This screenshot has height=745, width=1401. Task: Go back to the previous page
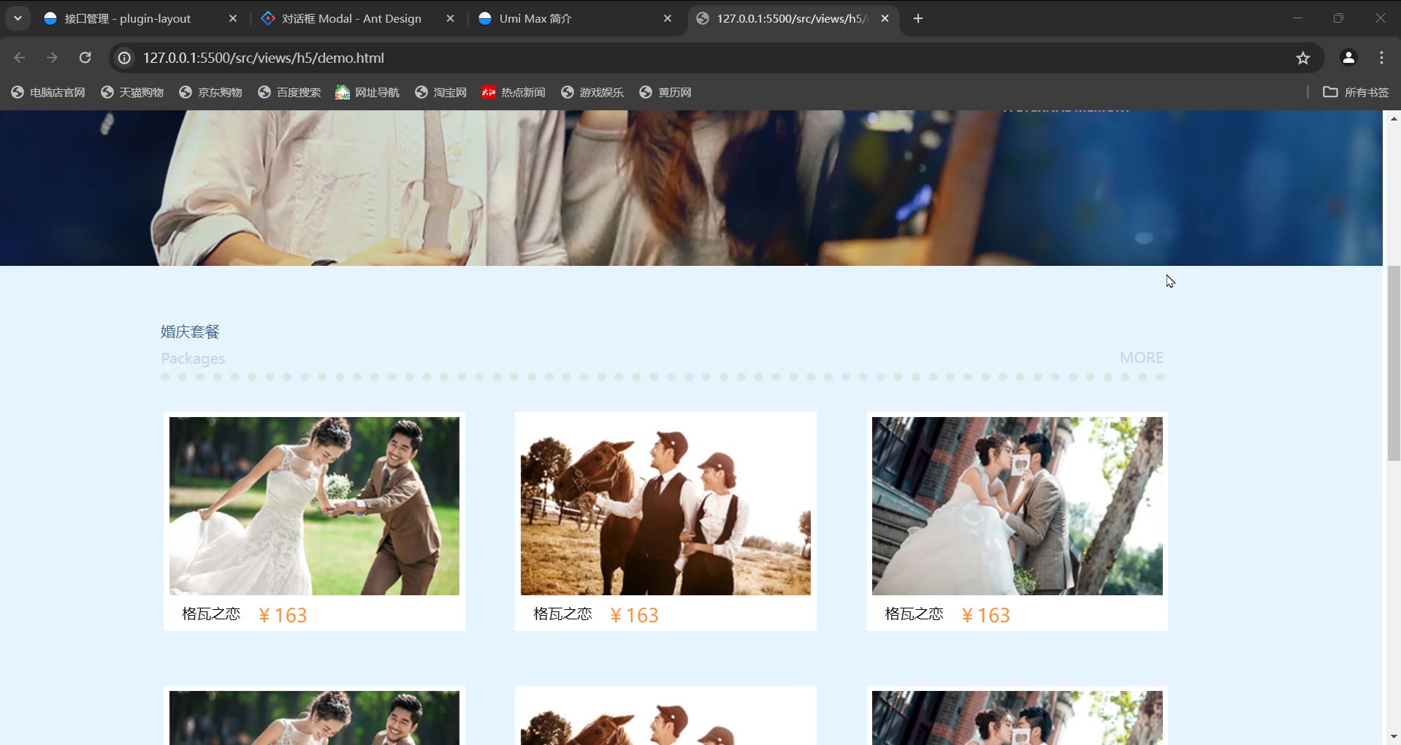[x=20, y=58]
